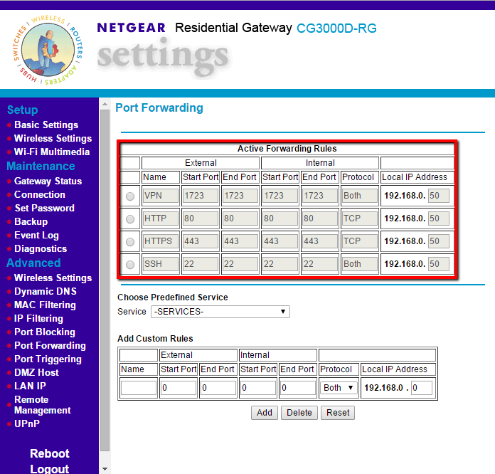Click the HTTP rule Protocol field showing TCP
The width and height of the screenshot is (495, 474).
click(360, 218)
